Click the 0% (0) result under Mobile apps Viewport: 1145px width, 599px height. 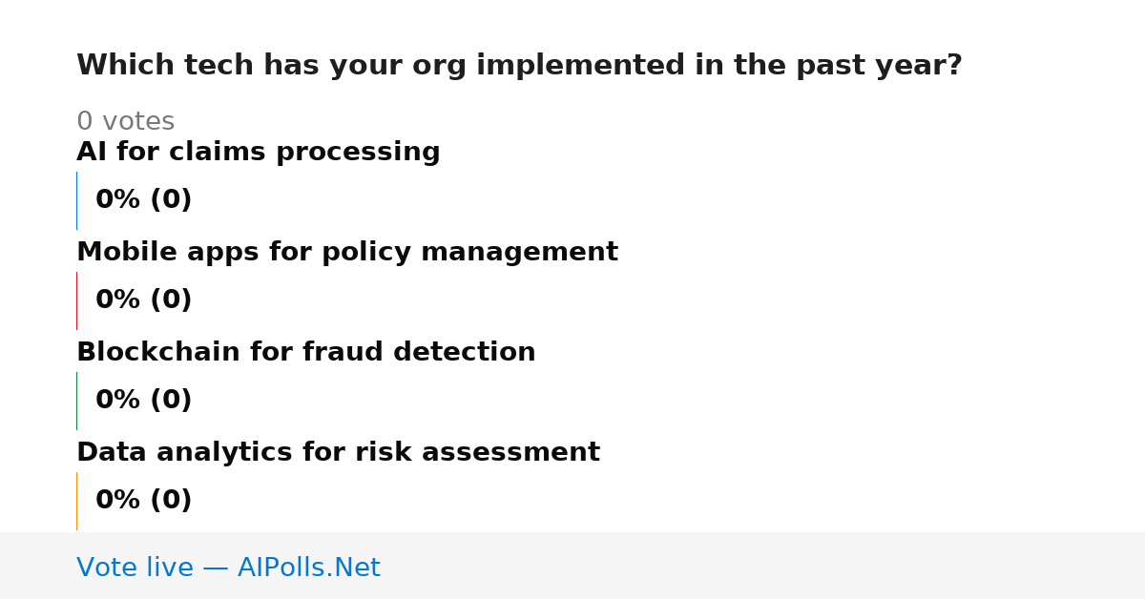pos(143,300)
